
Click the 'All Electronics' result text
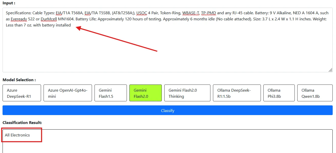17,135
